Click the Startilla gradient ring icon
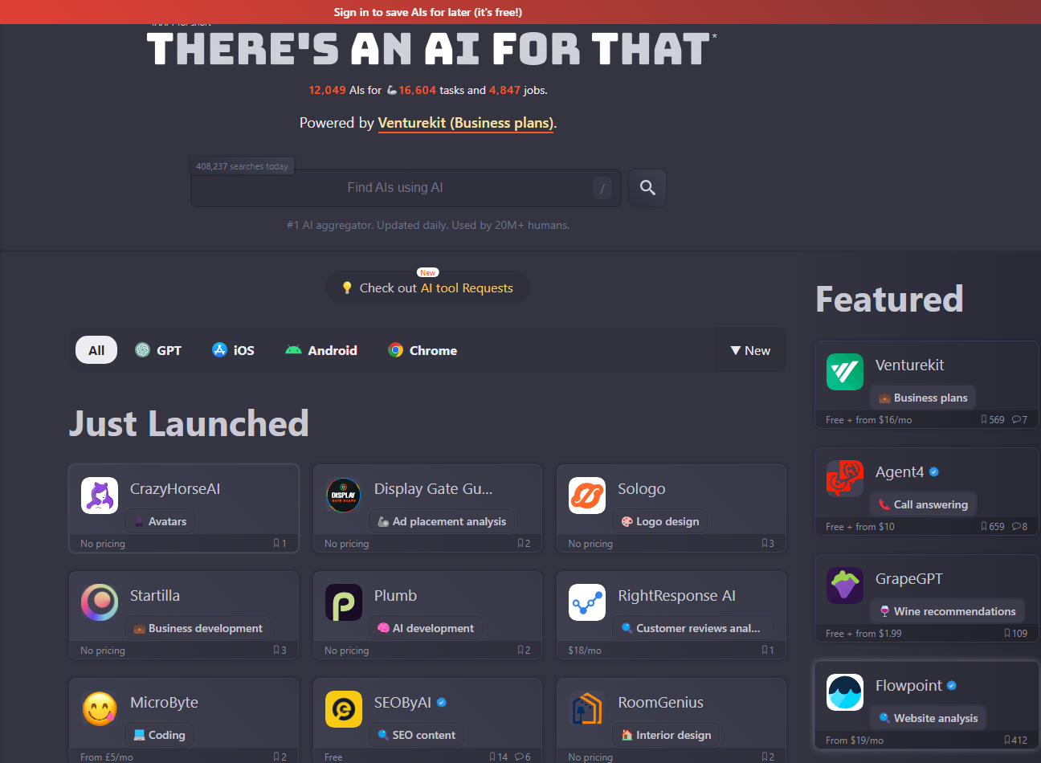This screenshot has height=763, width=1041. (100, 602)
